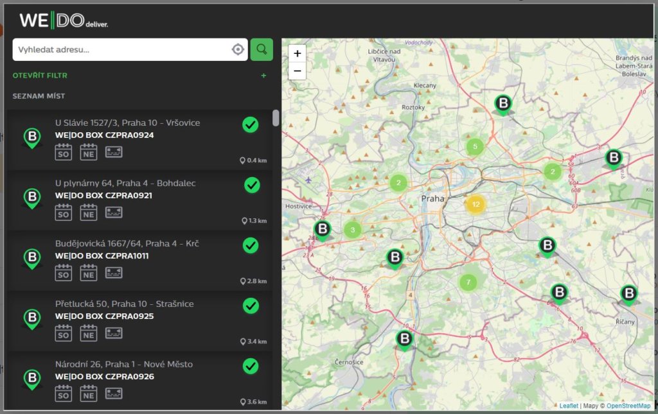Click the NE Sunday icon in CZPRA1011 row
Viewport: 658px width, 414px height.
click(x=89, y=273)
